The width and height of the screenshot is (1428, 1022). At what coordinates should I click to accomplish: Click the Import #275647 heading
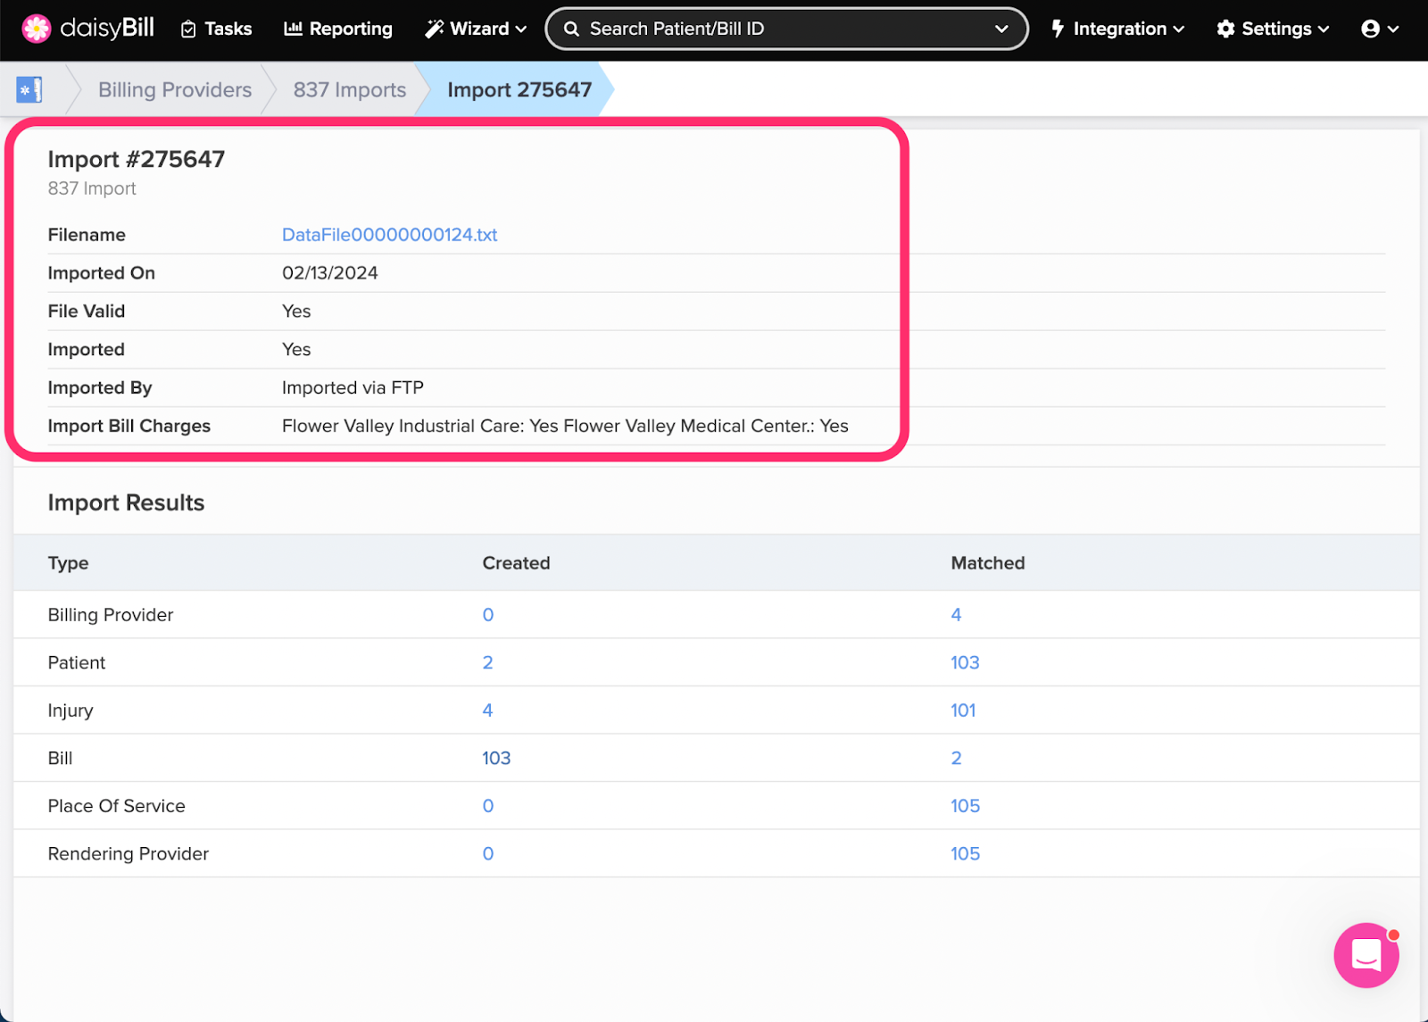click(137, 159)
